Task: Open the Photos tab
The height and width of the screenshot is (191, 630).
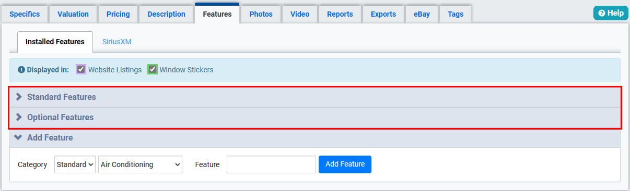Action: pos(261,14)
